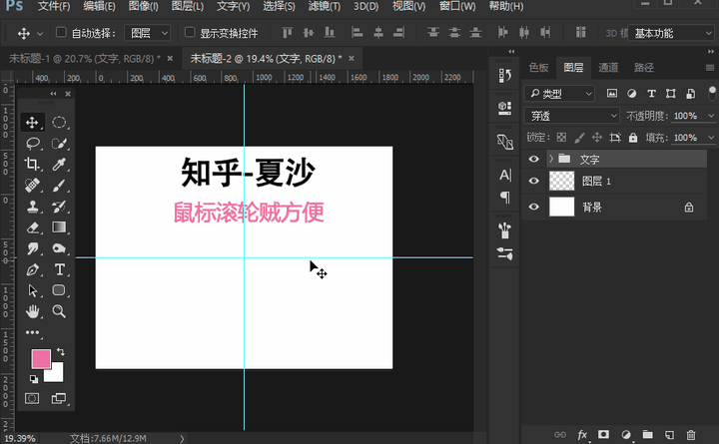Select the Eyedropper tool
Viewport: 719px width, 444px height.
[59, 164]
